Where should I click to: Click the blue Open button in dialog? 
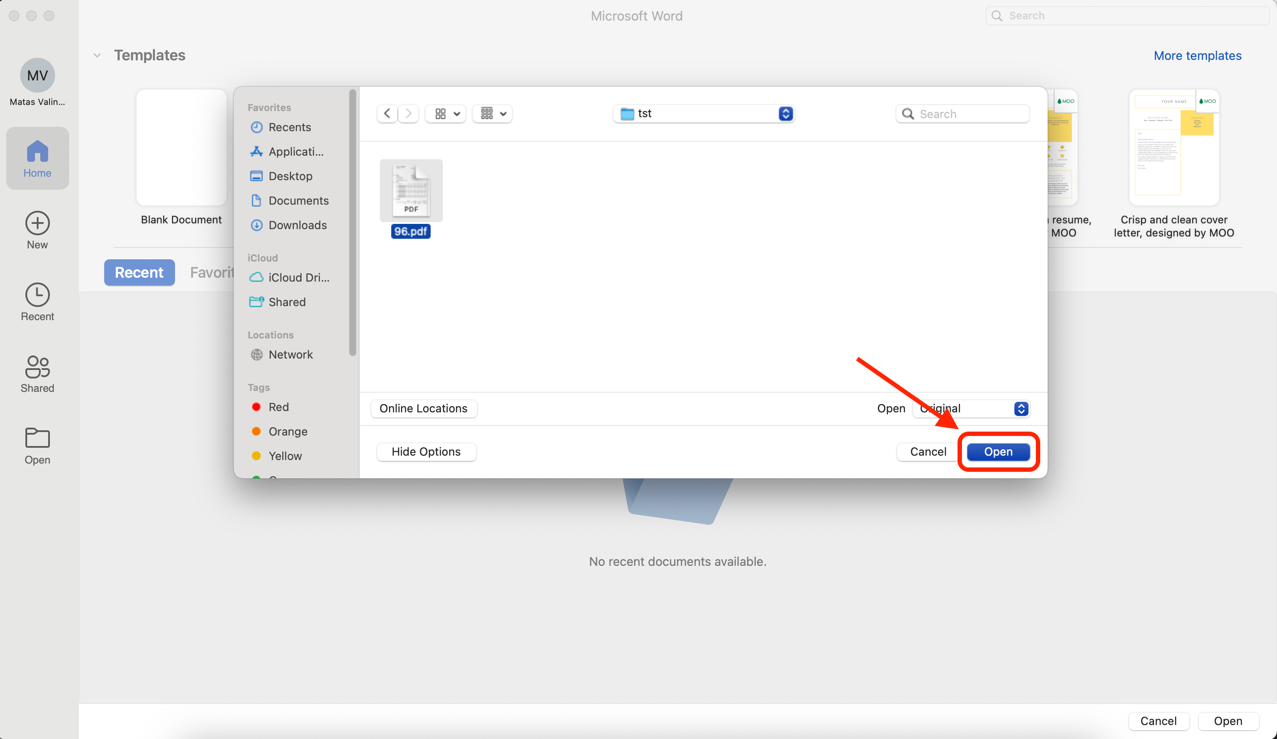coord(998,452)
